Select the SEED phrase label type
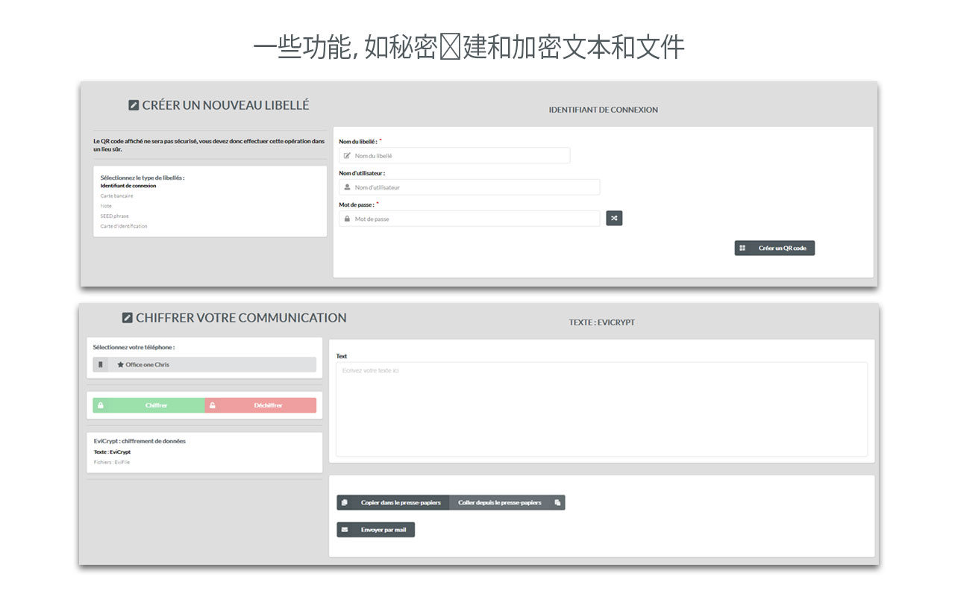The image size is (955, 597). [116, 216]
